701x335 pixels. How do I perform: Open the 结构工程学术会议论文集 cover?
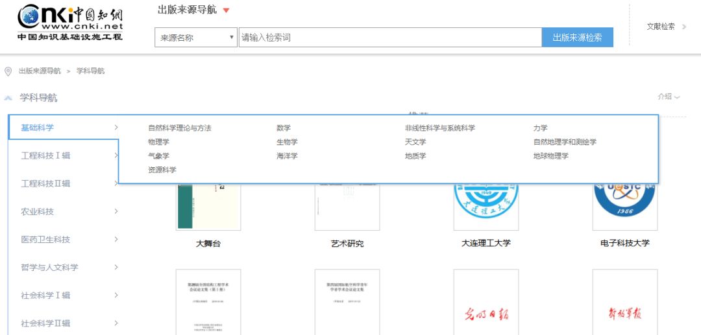tap(208, 302)
